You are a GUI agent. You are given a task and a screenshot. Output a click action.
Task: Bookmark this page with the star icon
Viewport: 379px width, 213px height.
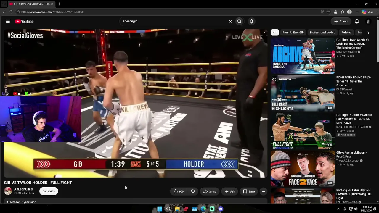click(x=328, y=12)
